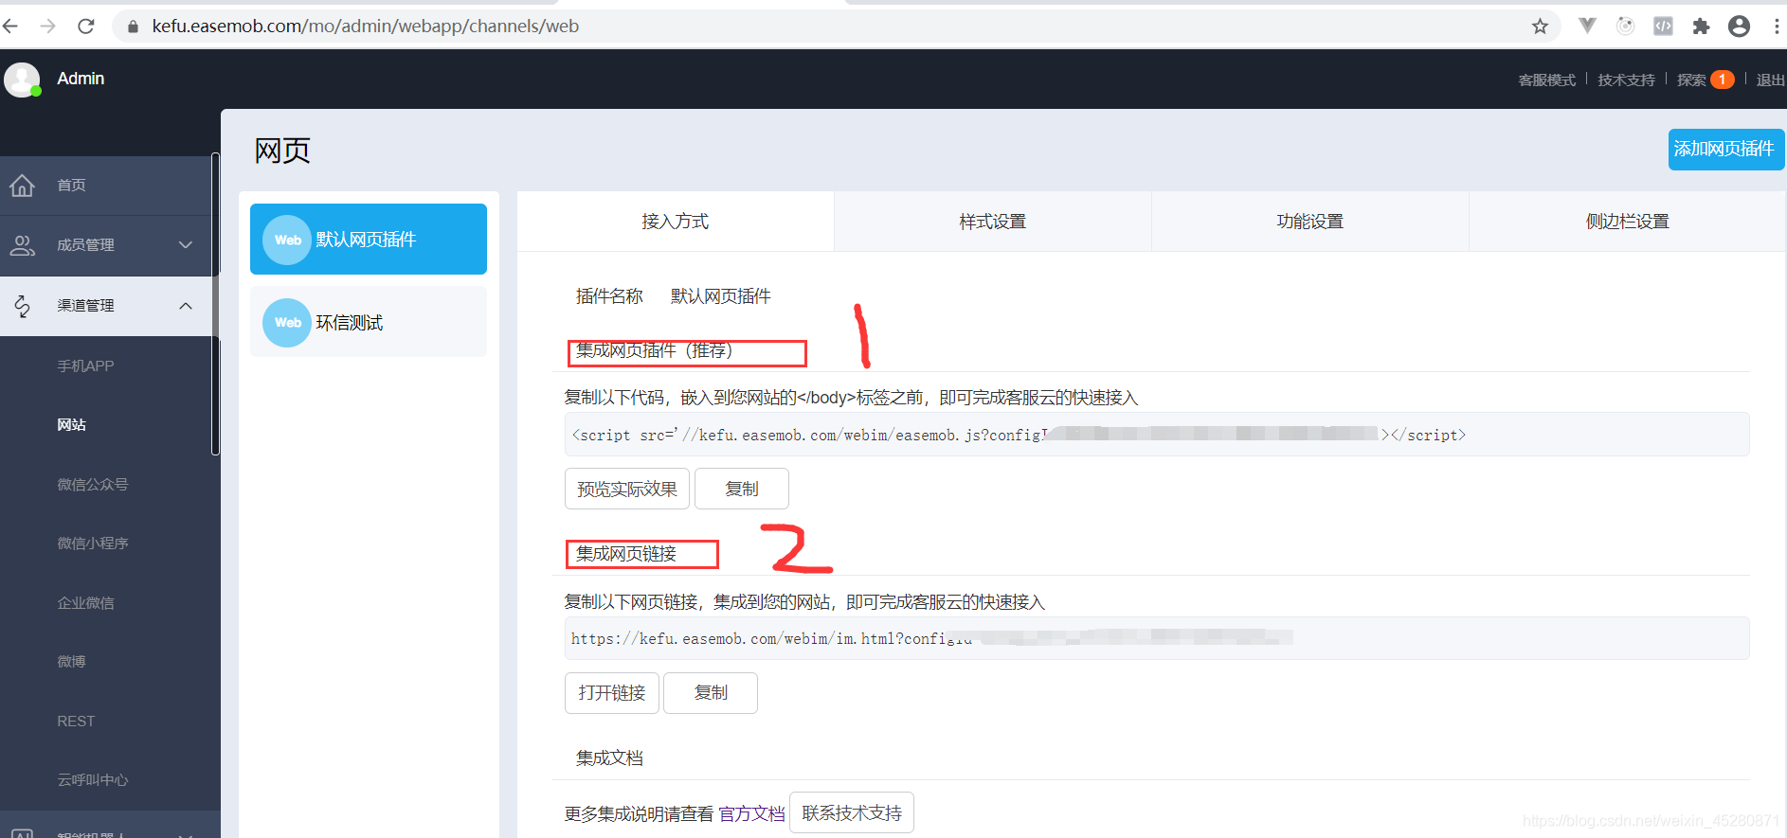Click the 打开链接 button

pyautogui.click(x=612, y=693)
